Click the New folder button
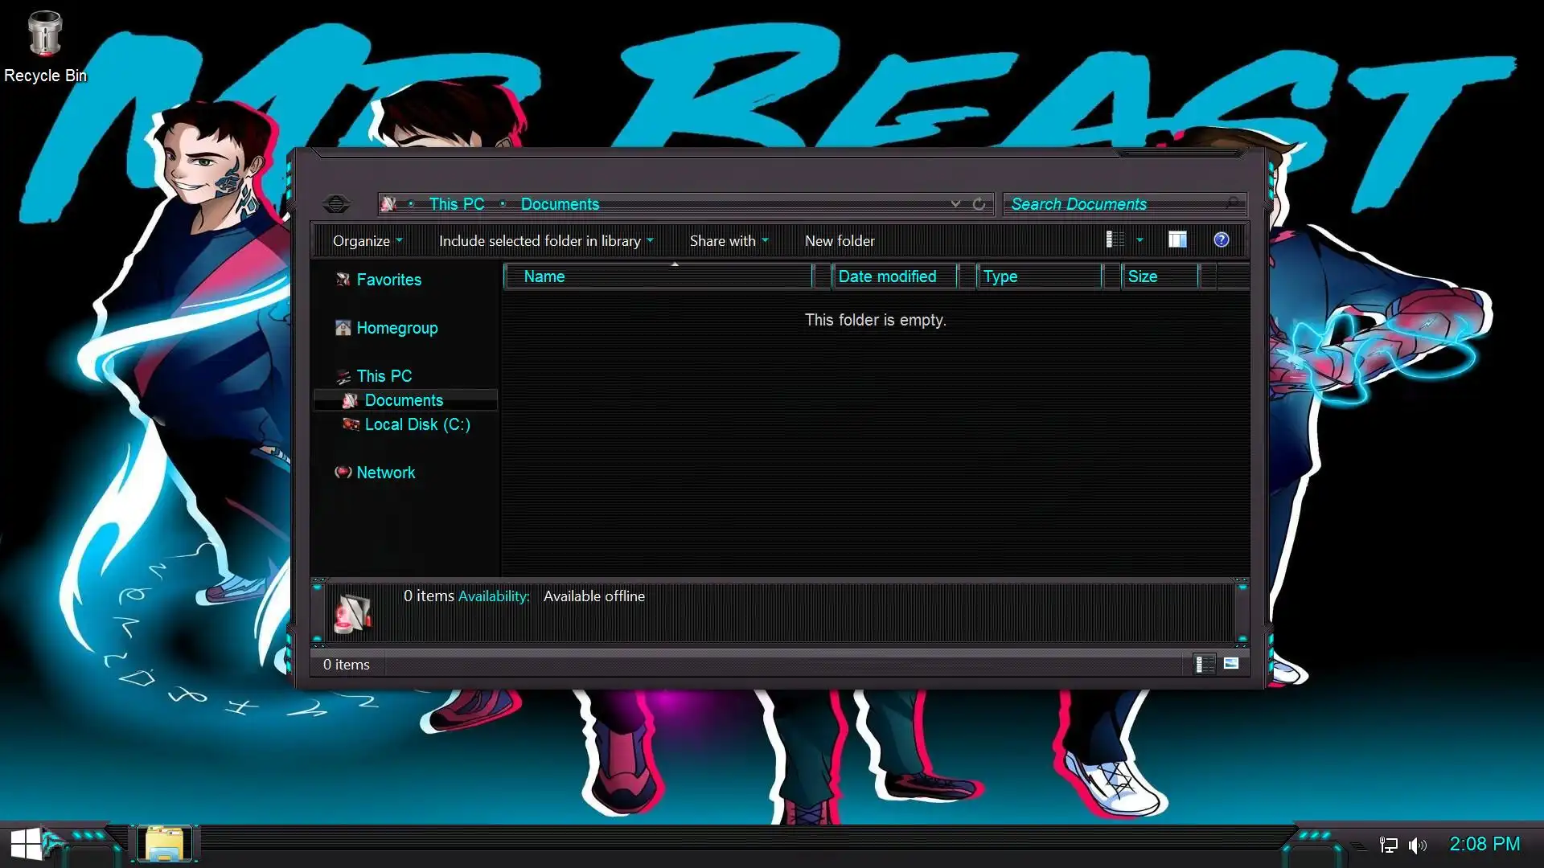 pos(840,240)
